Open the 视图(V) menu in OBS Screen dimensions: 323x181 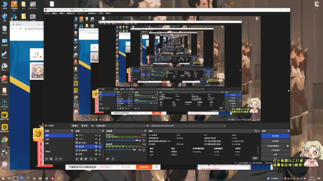coord(62,13)
